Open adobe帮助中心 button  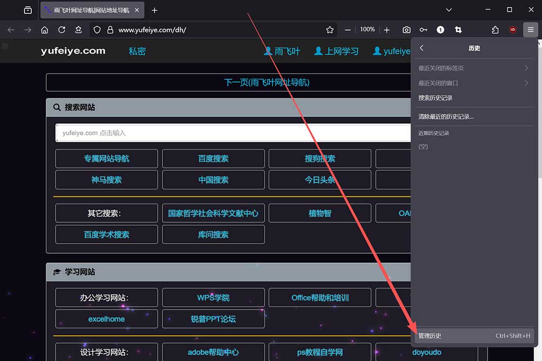coord(213,352)
